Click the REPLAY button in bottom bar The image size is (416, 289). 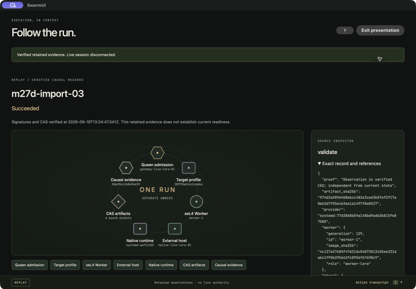(21, 282)
